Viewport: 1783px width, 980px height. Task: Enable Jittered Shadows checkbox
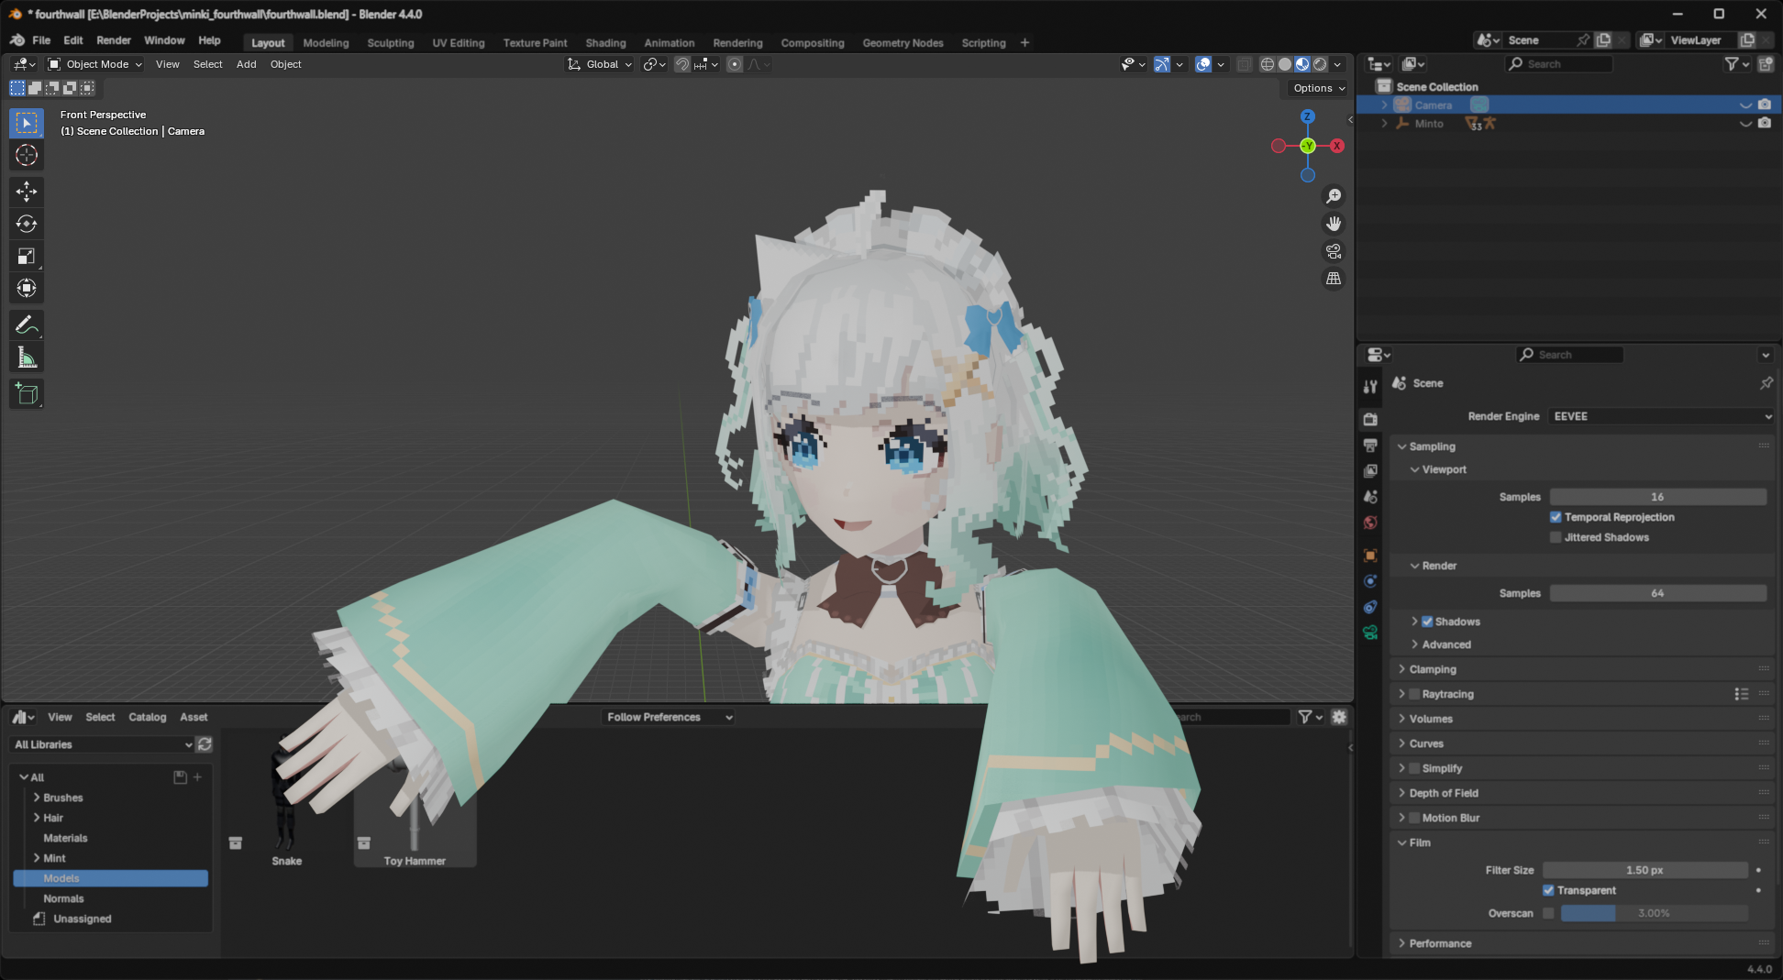[x=1556, y=537]
